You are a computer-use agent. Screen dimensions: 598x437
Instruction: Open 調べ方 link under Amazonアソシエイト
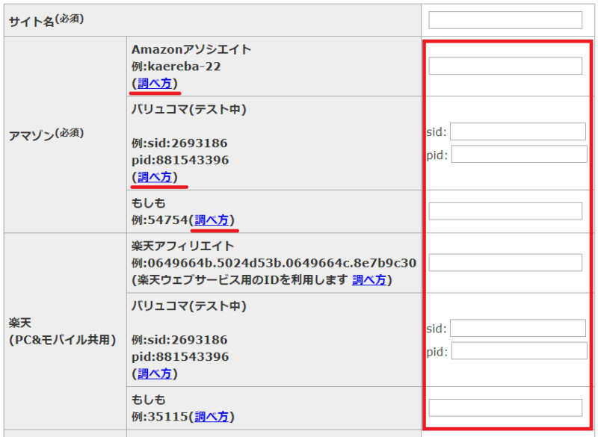click(x=154, y=83)
